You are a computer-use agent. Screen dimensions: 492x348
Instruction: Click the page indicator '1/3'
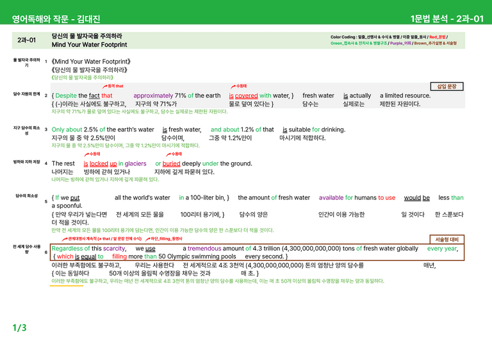pyautogui.click(x=19, y=328)
